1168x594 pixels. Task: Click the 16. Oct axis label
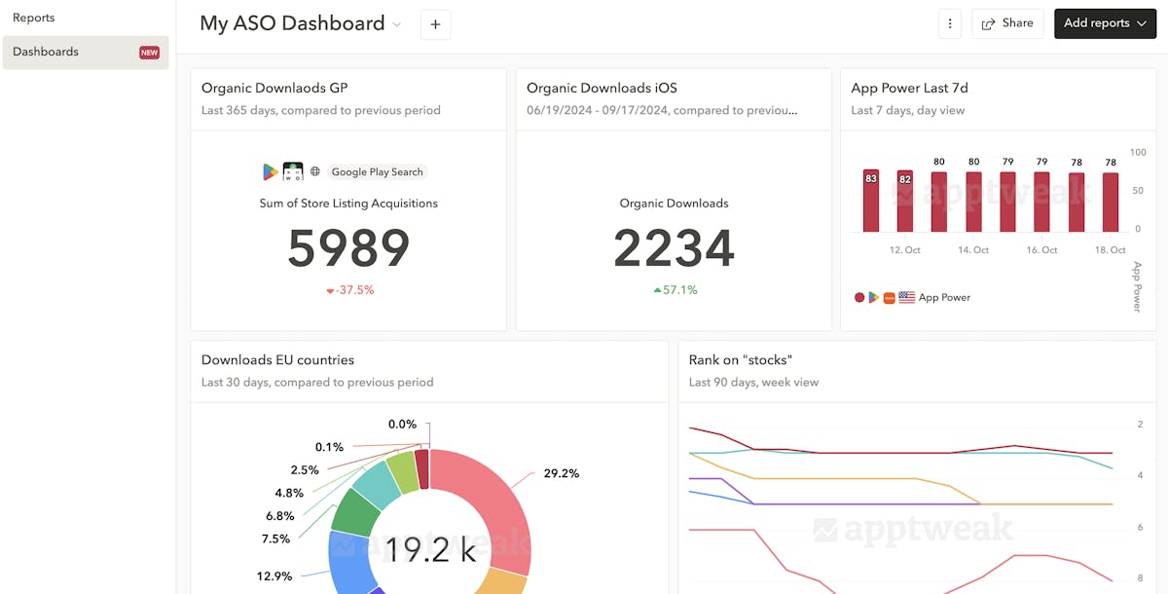pyautogui.click(x=1041, y=250)
